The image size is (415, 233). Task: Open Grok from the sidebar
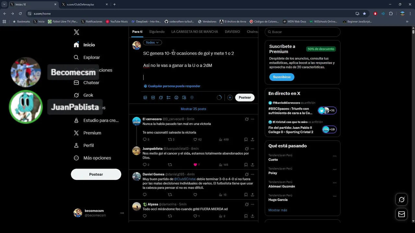point(84,95)
